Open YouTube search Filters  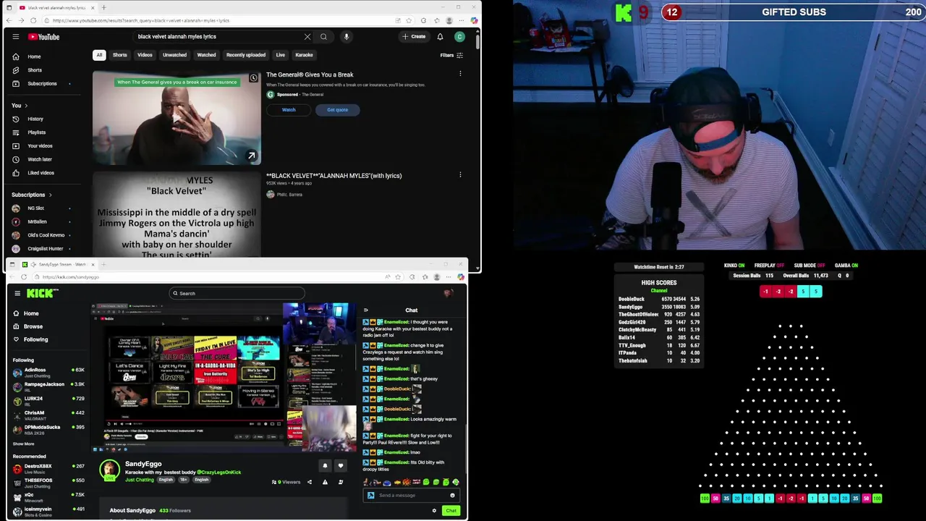pyautogui.click(x=451, y=55)
